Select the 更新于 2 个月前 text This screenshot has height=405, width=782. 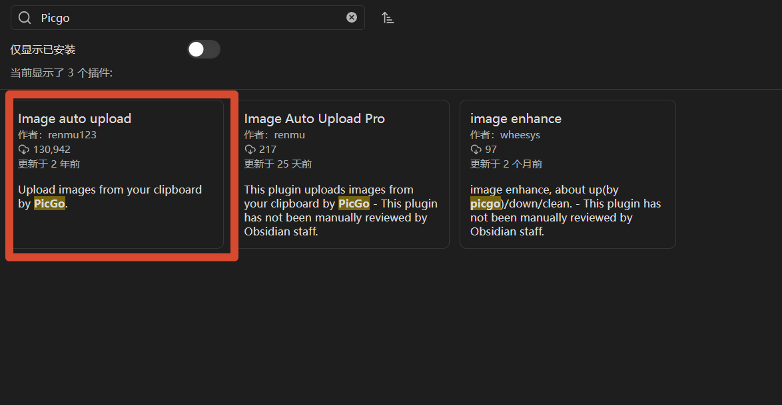506,164
